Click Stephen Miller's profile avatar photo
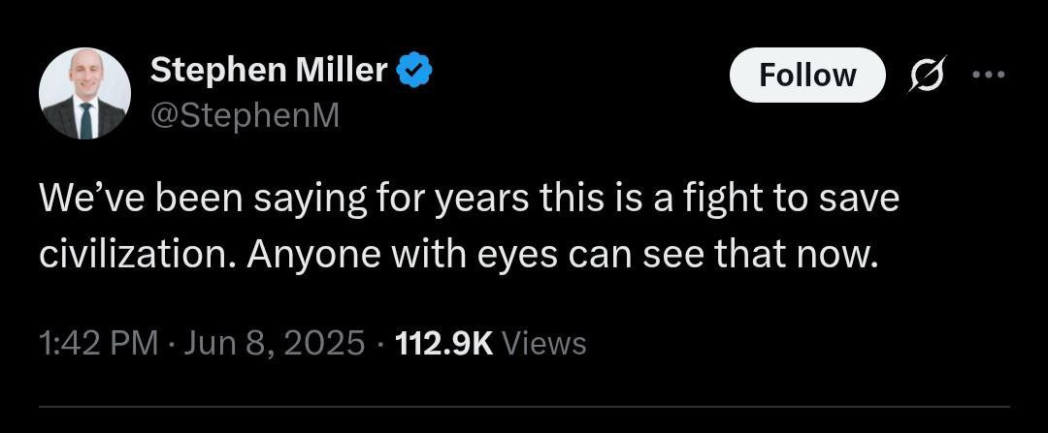Viewport: 1048px width, 433px height. coord(84,93)
